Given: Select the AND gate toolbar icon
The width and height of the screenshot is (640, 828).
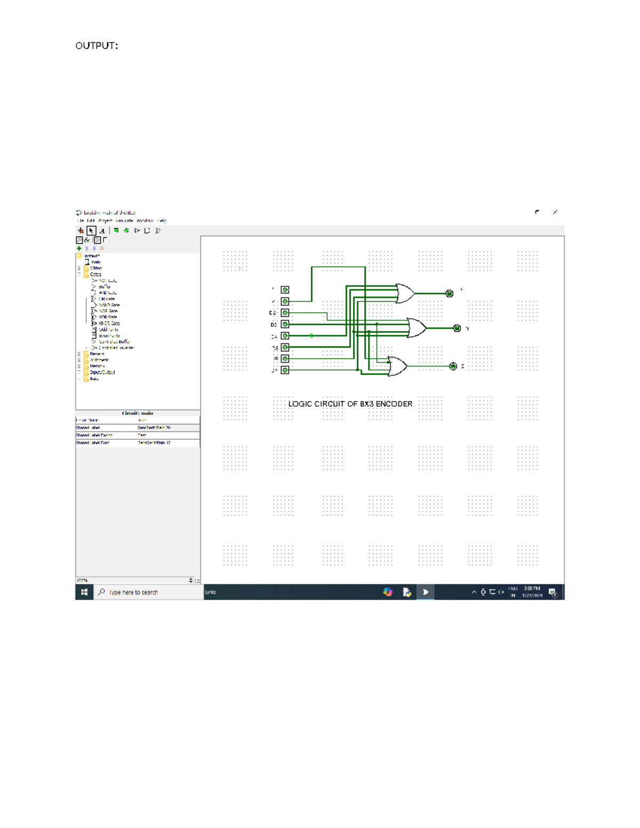Looking at the screenshot, I should click(147, 230).
